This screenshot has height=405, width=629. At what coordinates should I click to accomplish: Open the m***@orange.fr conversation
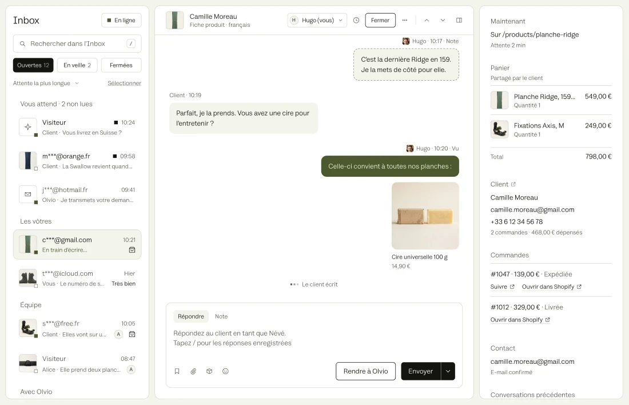pos(77,161)
